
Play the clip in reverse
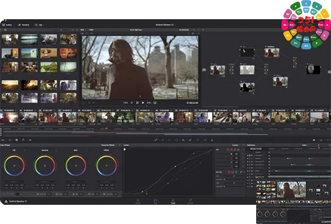131,102
